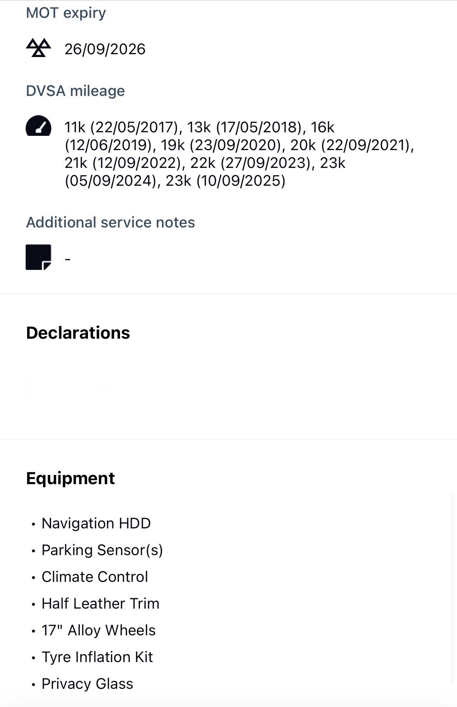Viewport: 457px width, 707px height.
Task: Tap the service notes sticky-note icon
Action: (38, 257)
